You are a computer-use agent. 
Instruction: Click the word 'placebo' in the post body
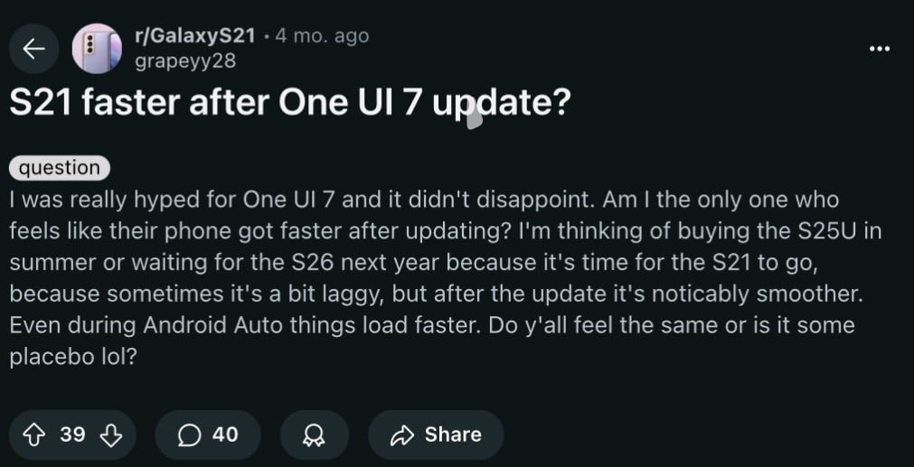coord(47,357)
